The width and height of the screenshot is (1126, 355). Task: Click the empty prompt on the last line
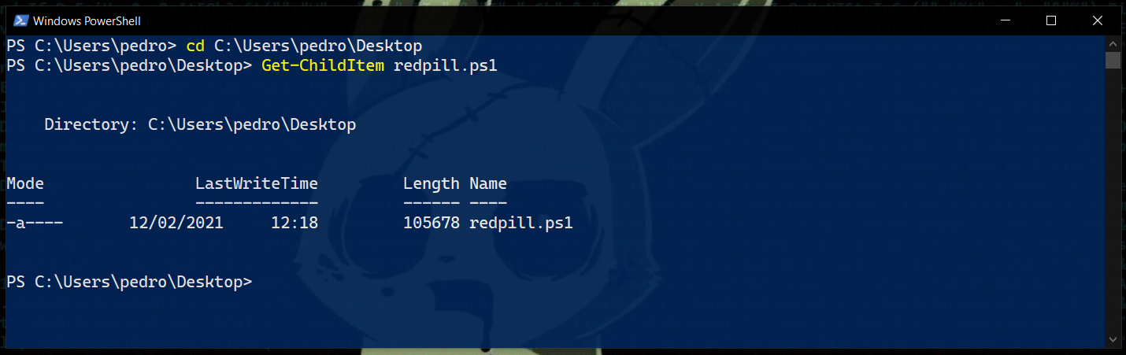[129, 282]
